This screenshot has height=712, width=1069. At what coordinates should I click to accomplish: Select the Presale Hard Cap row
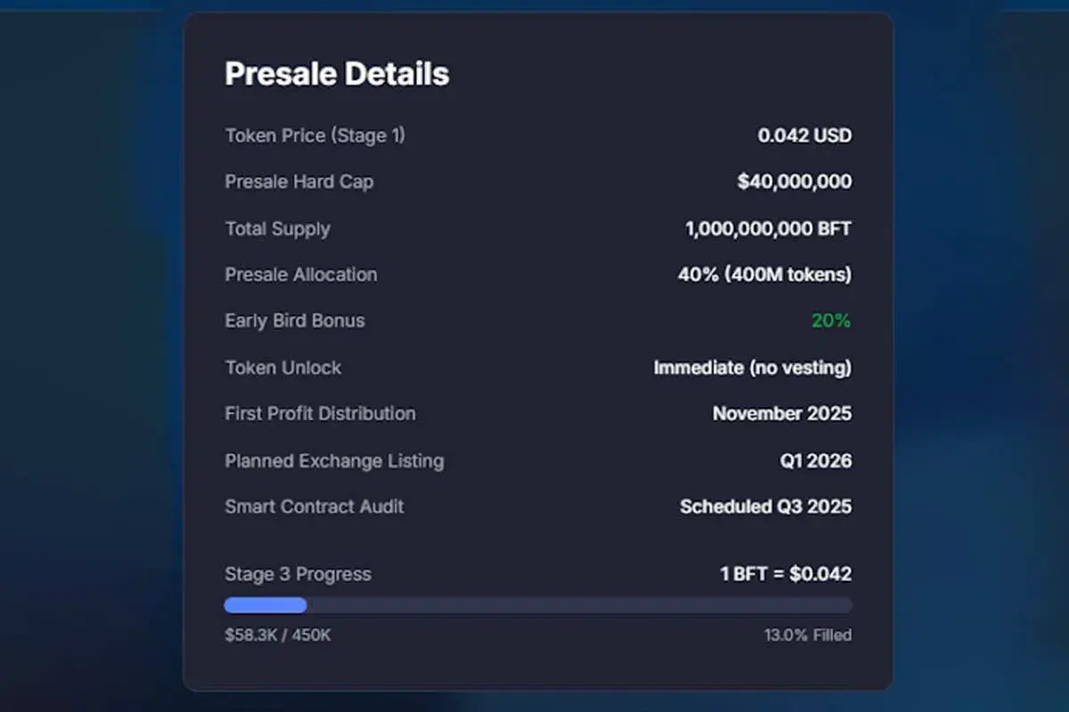pyautogui.click(x=299, y=182)
